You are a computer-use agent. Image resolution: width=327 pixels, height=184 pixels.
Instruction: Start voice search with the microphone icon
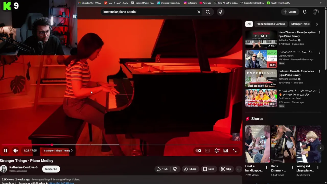click(221, 12)
